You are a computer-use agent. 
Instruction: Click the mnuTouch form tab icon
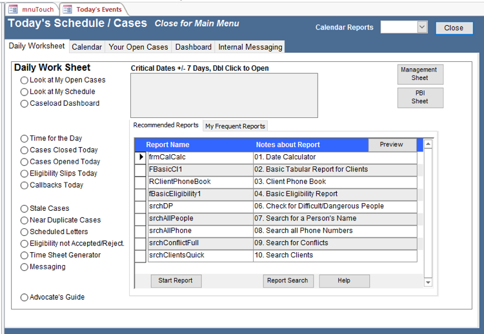tap(13, 10)
